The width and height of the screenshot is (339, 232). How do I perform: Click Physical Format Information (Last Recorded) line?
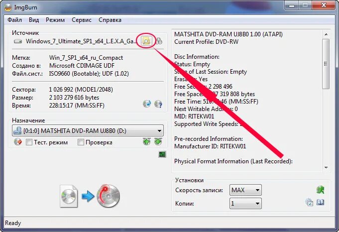[x=233, y=161]
